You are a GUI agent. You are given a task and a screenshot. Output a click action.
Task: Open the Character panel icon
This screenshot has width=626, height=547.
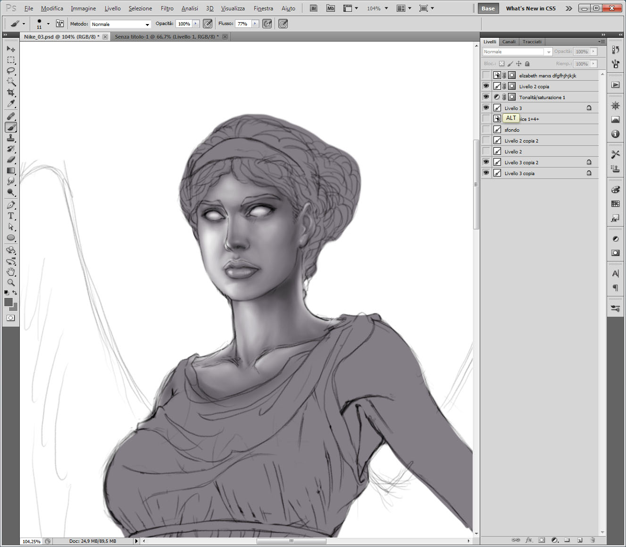pyautogui.click(x=615, y=274)
